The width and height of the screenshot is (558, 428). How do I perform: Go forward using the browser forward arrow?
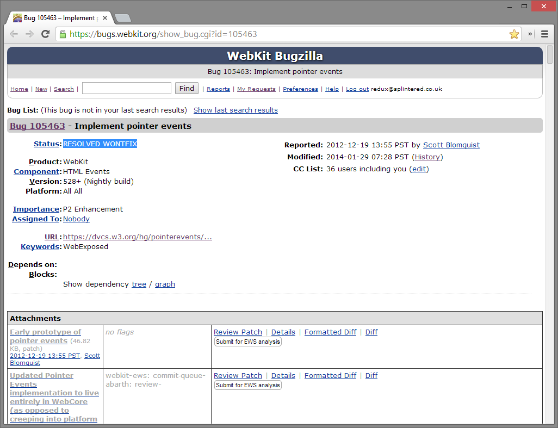tap(29, 34)
